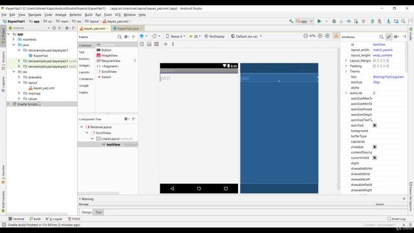Viewport: 414px width, 233px height.
Task: Open Search Everywhere magnifier in main toolbar
Action: coord(403,21)
